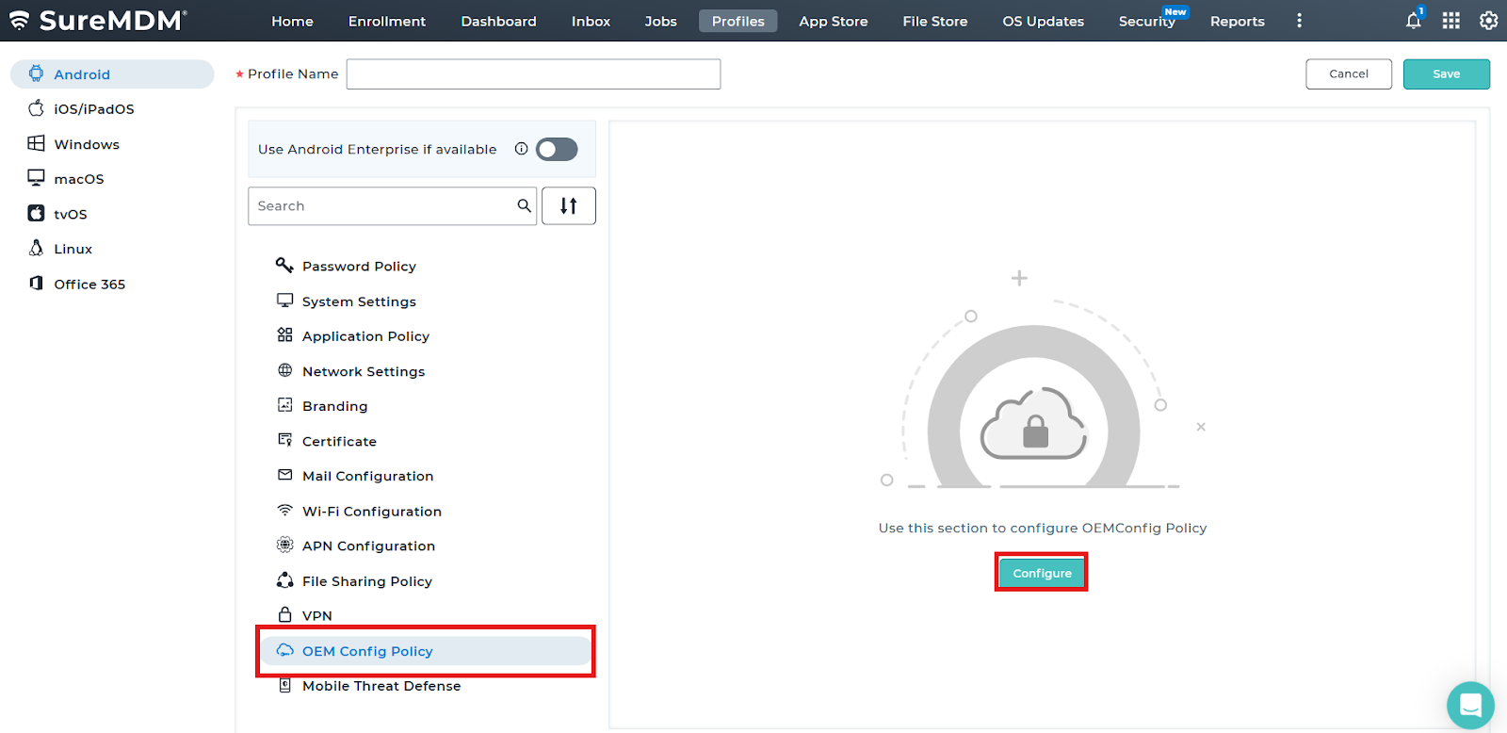Click the notification bell icon
This screenshot has width=1507, height=733.
click(x=1413, y=21)
